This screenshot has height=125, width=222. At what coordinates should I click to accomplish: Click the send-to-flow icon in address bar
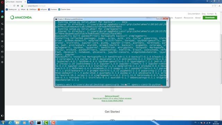point(213,6)
